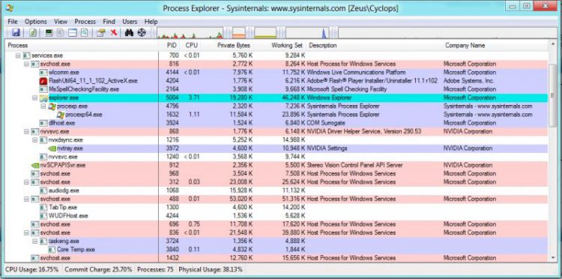
Task: Click the crosshair Find Window's Process icon
Action: tap(142, 33)
